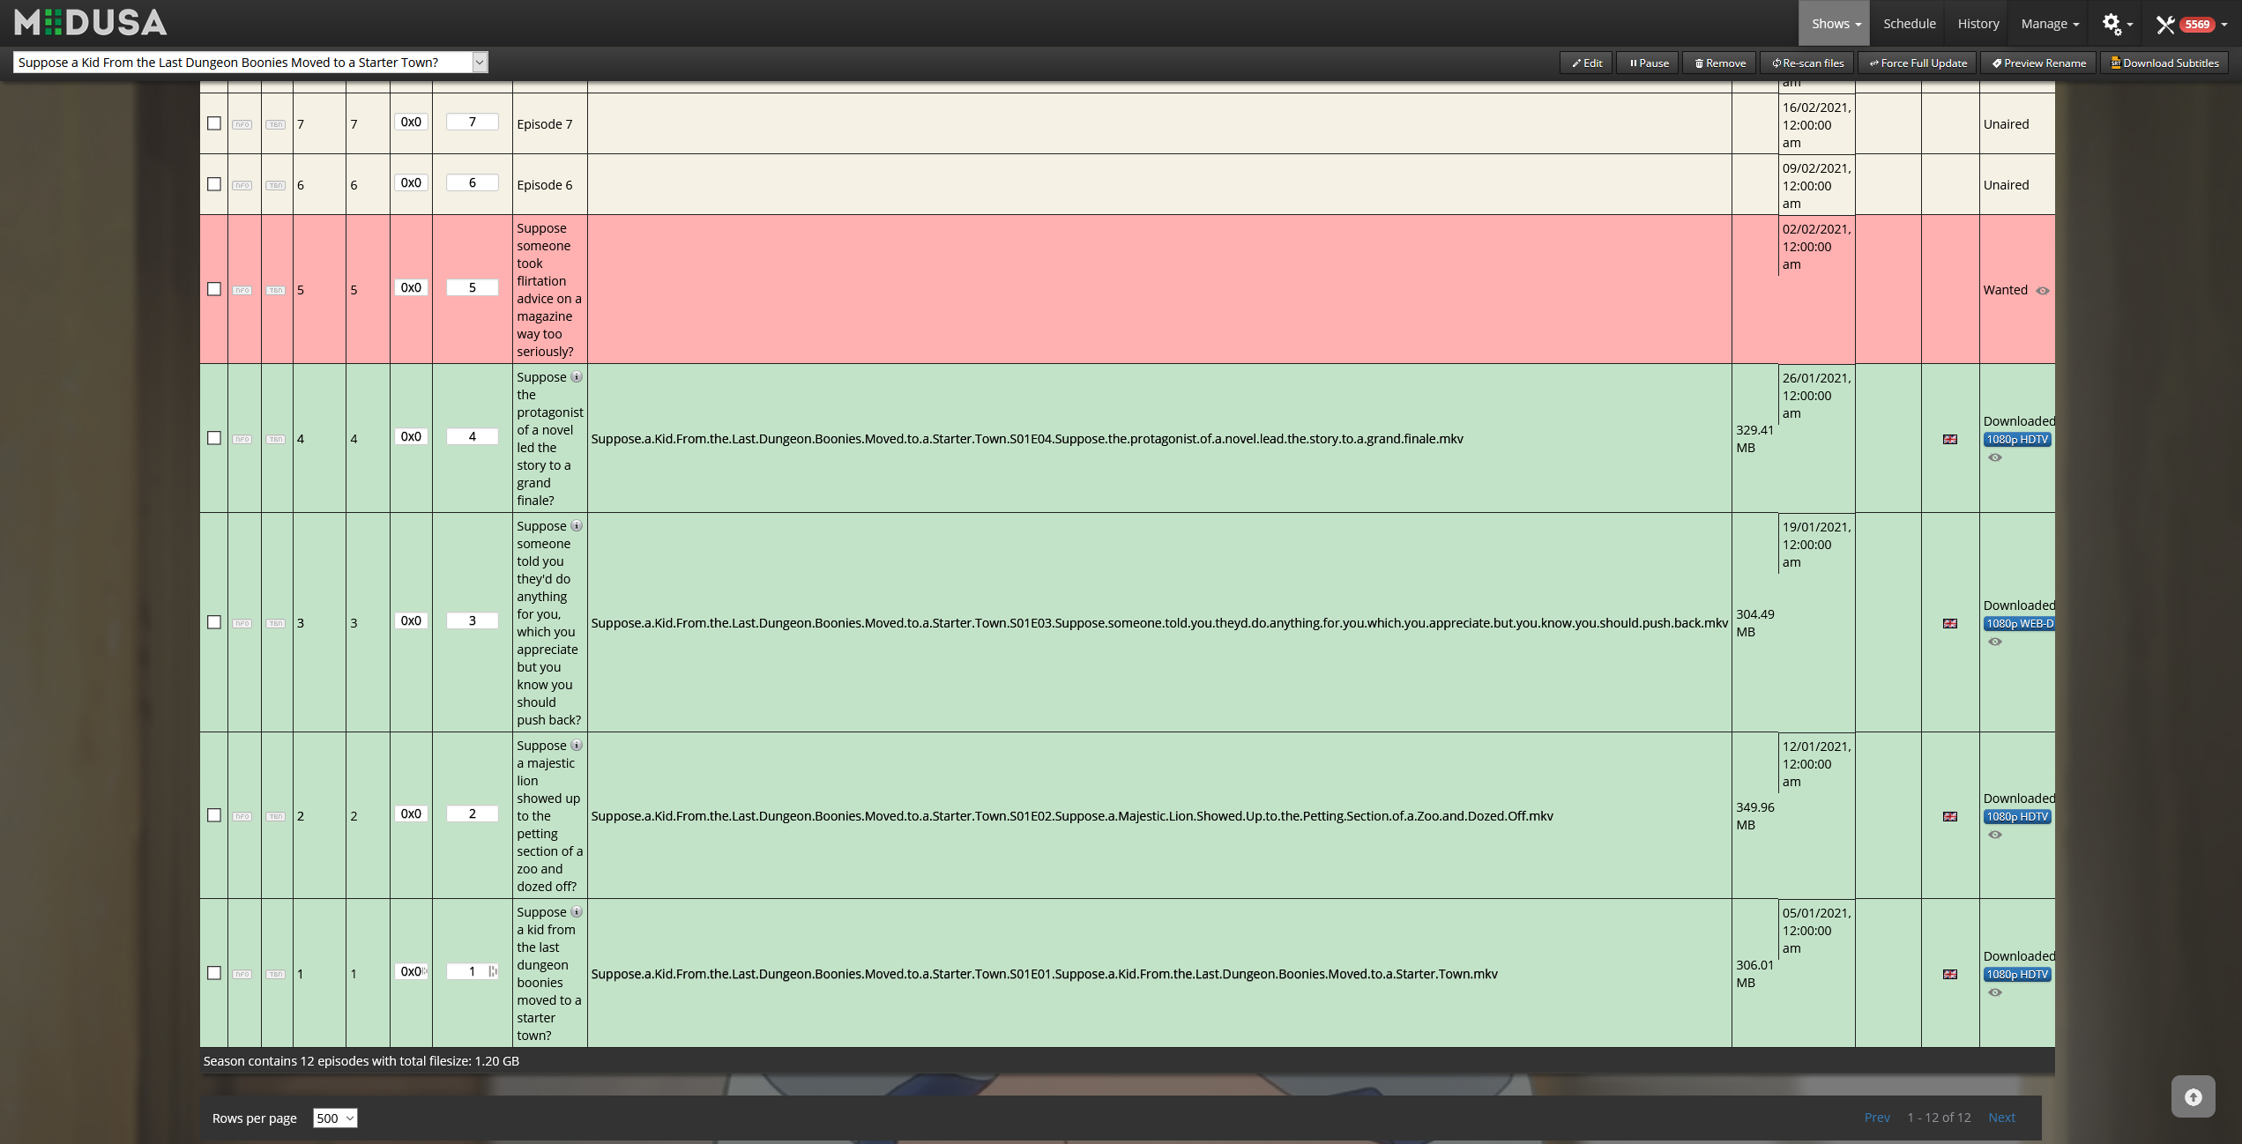
Task: Click Download Subtitles
Action: [2164, 63]
